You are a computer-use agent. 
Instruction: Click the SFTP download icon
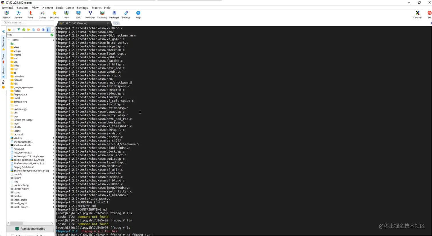click(x=14, y=30)
